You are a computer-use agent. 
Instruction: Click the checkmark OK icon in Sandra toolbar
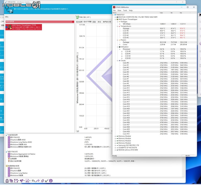[46, 181]
